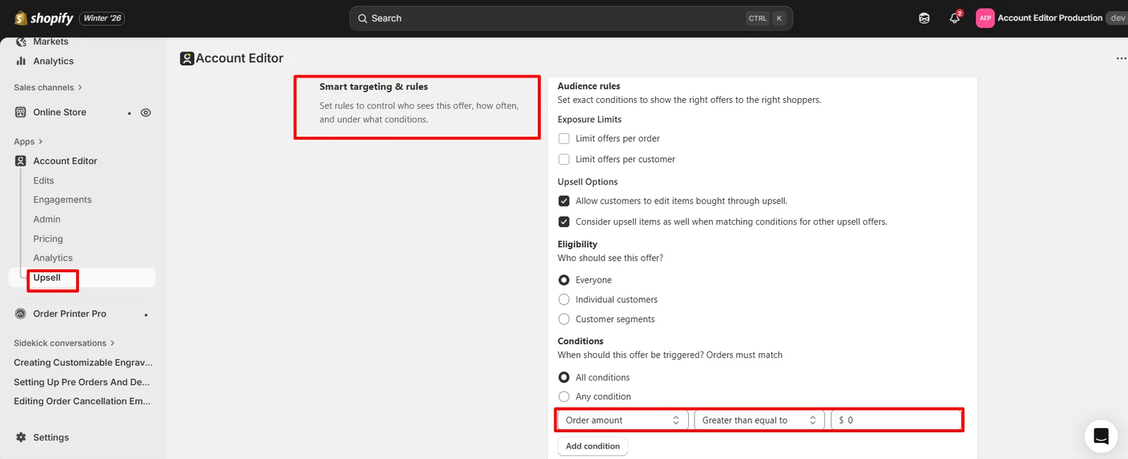Select Individual customers eligibility

pyautogui.click(x=564, y=300)
